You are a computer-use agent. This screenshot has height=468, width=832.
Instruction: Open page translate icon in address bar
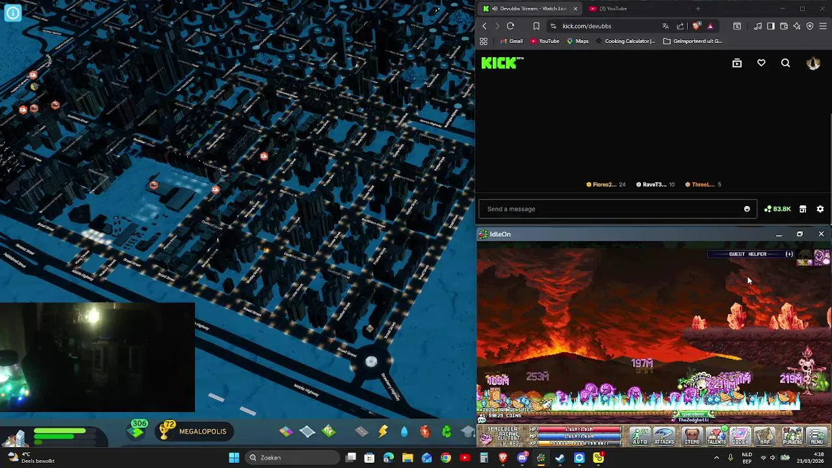coord(665,26)
